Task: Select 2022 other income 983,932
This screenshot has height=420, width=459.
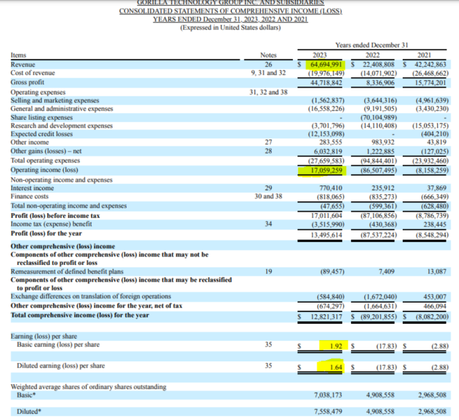Action: (x=383, y=142)
